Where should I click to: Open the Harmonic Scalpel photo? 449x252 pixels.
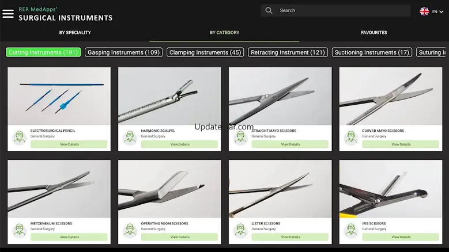(x=169, y=96)
